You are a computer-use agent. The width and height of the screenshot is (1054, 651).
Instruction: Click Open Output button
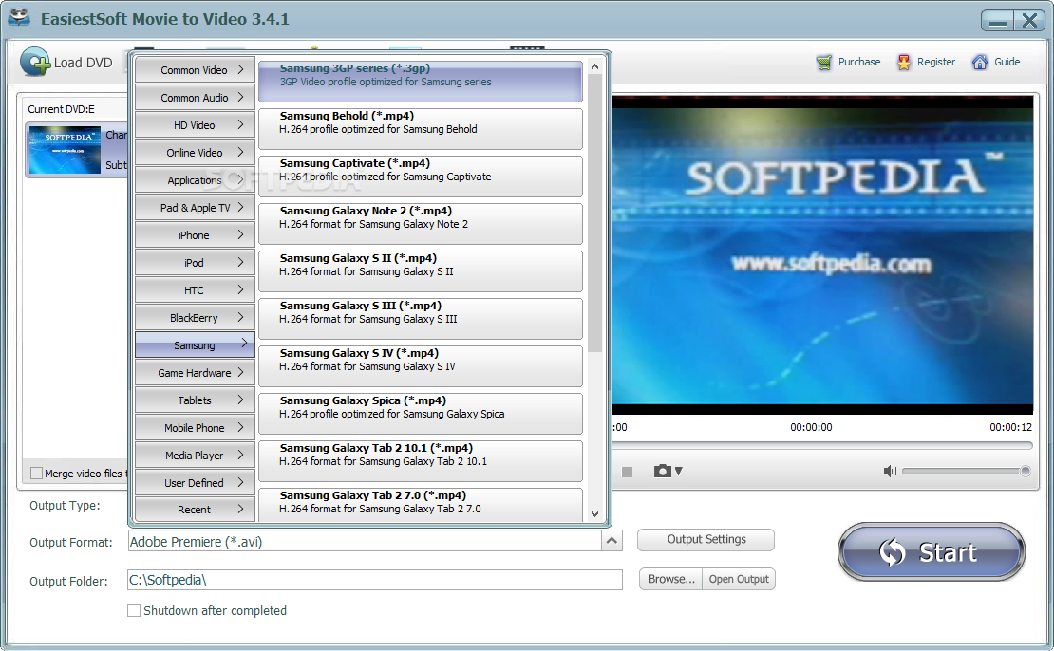pyautogui.click(x=739, y=579)
